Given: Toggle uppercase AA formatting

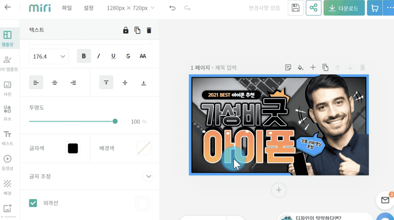Looking at the screenshot, I should (143, 56).
